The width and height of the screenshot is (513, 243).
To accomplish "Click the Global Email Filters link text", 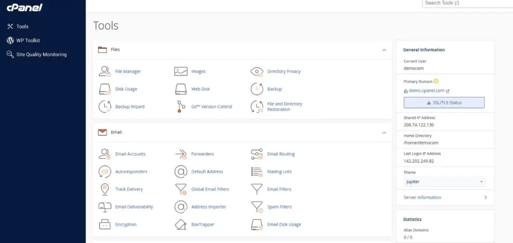I will tap(210, 189).
